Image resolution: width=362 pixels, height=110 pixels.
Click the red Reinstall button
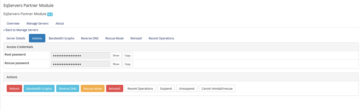(x=115, y=88)
